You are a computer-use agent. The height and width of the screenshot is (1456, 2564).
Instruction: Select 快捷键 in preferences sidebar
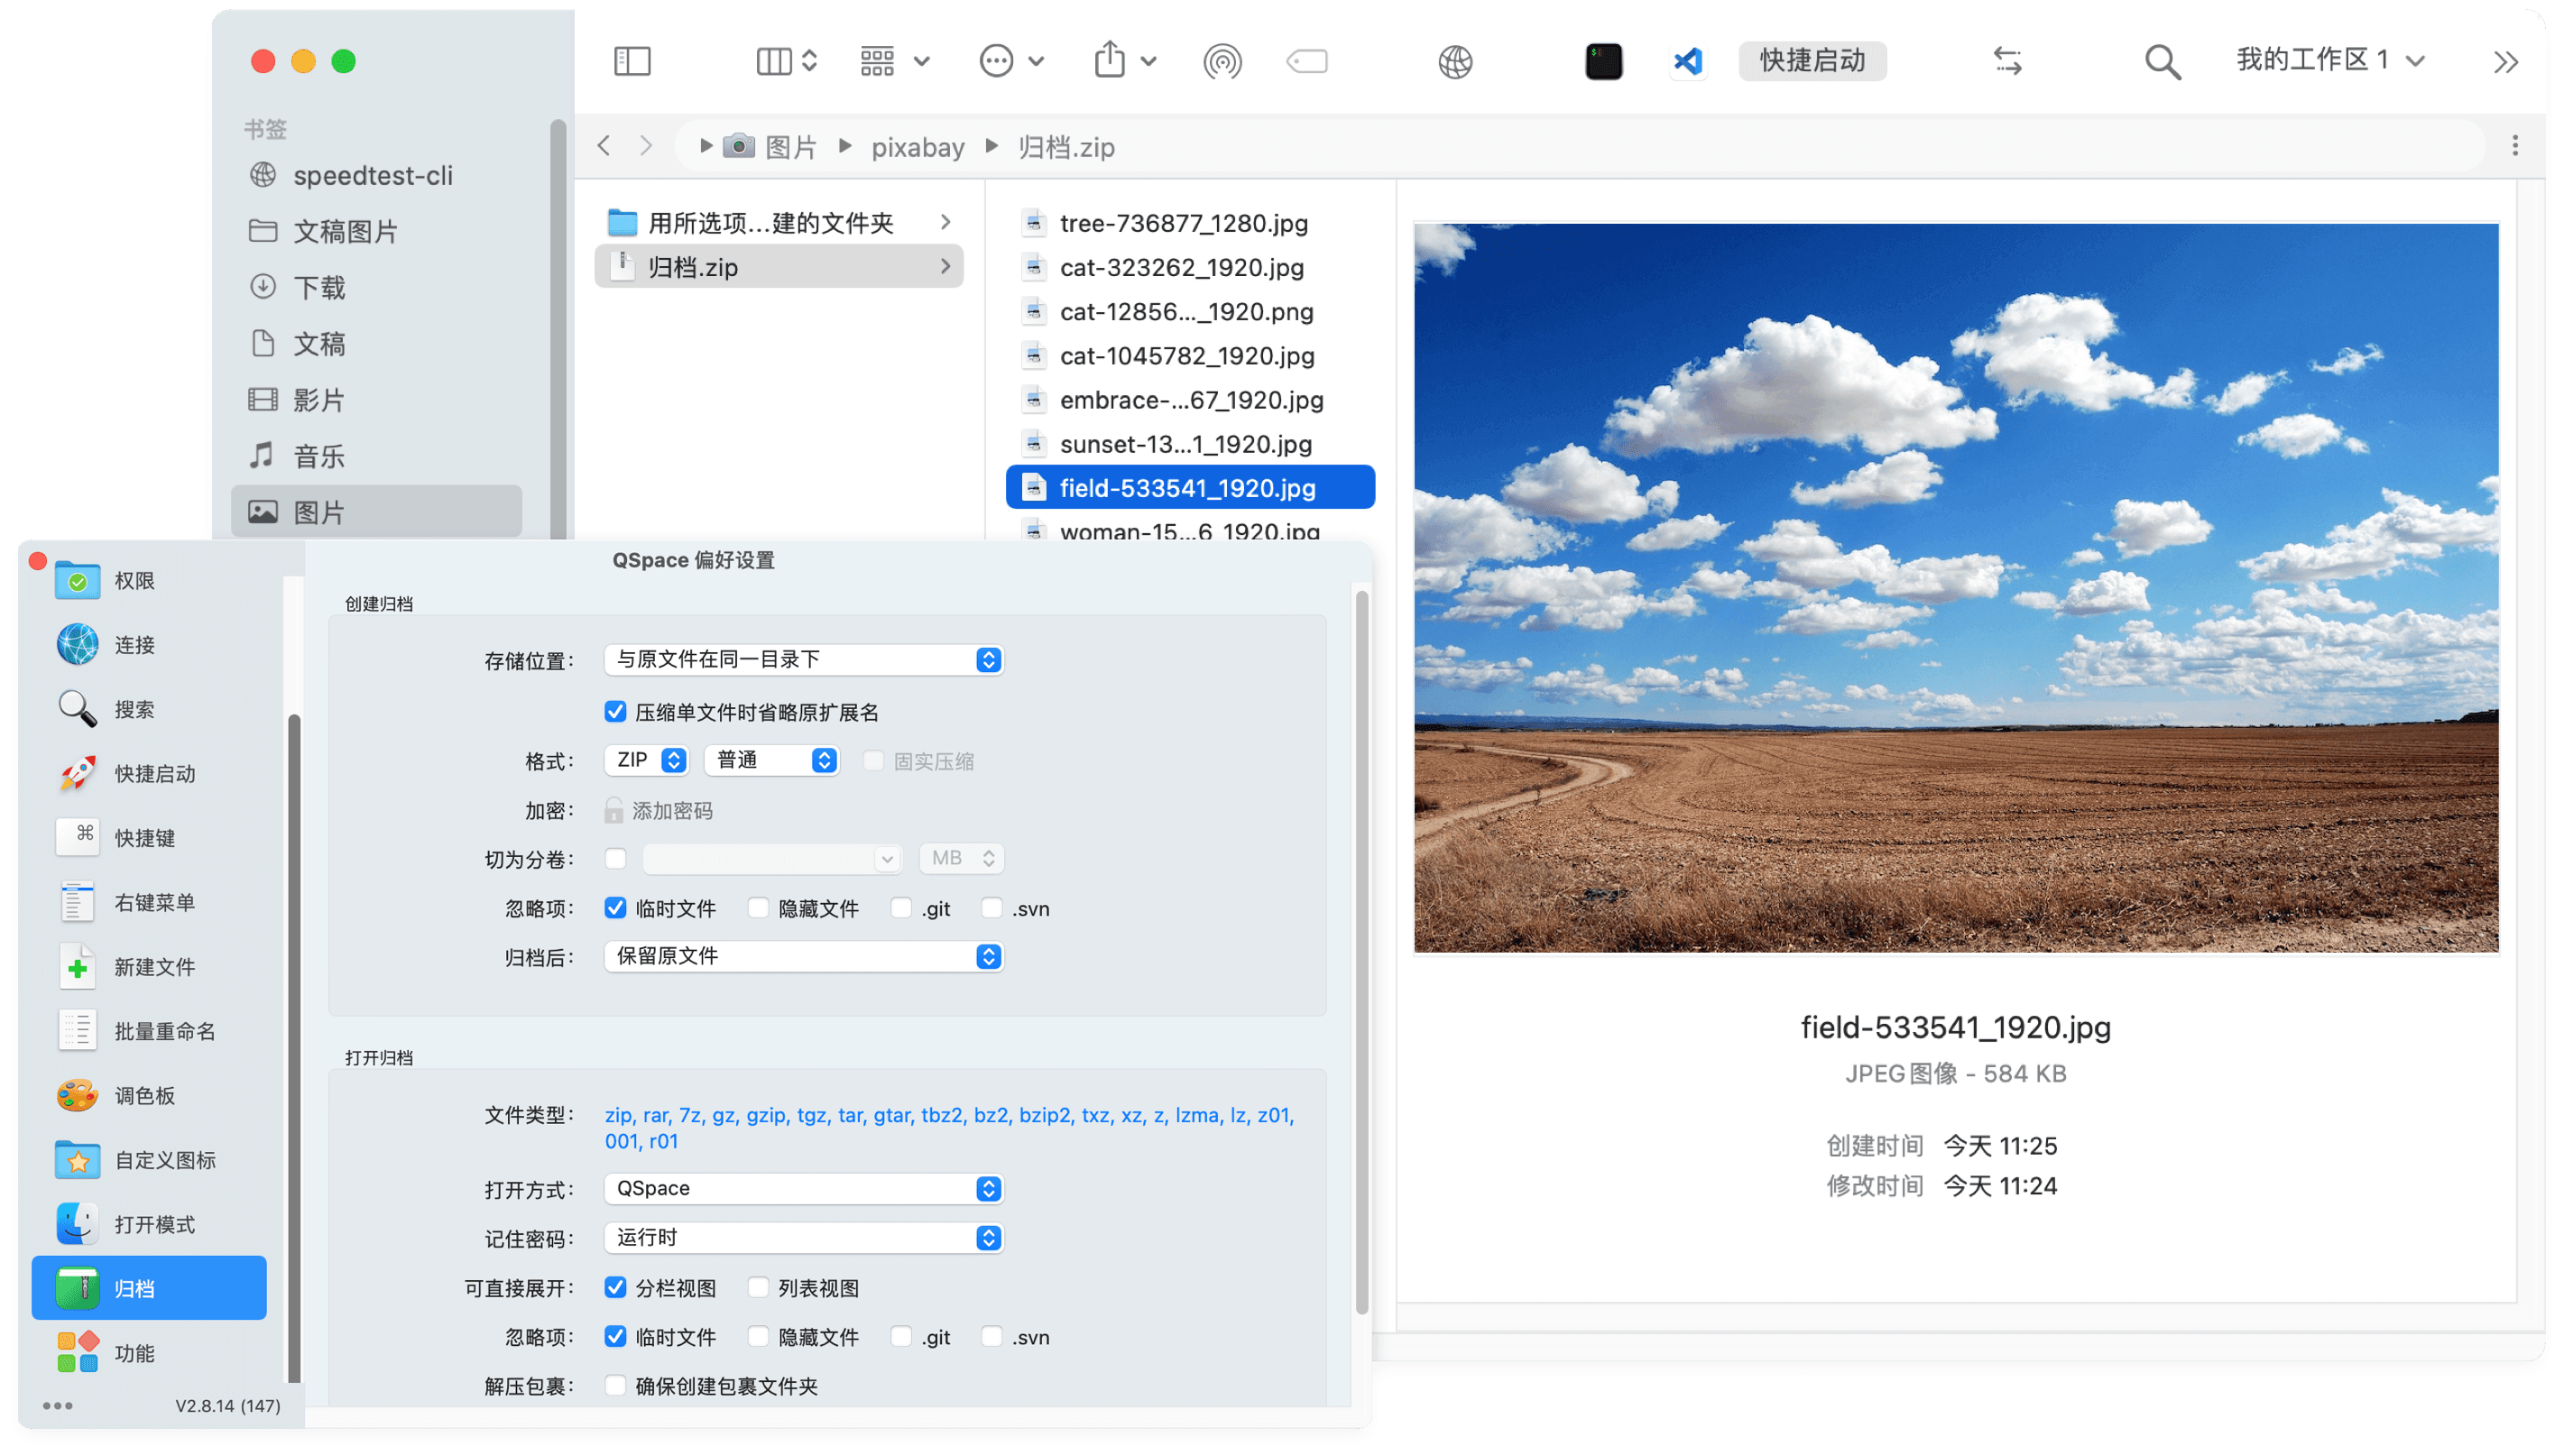coord(145,838)
